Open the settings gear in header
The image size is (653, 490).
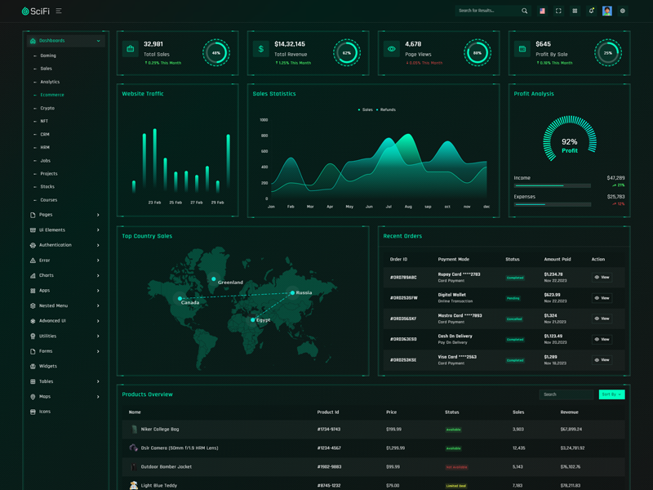click(623, 11)
